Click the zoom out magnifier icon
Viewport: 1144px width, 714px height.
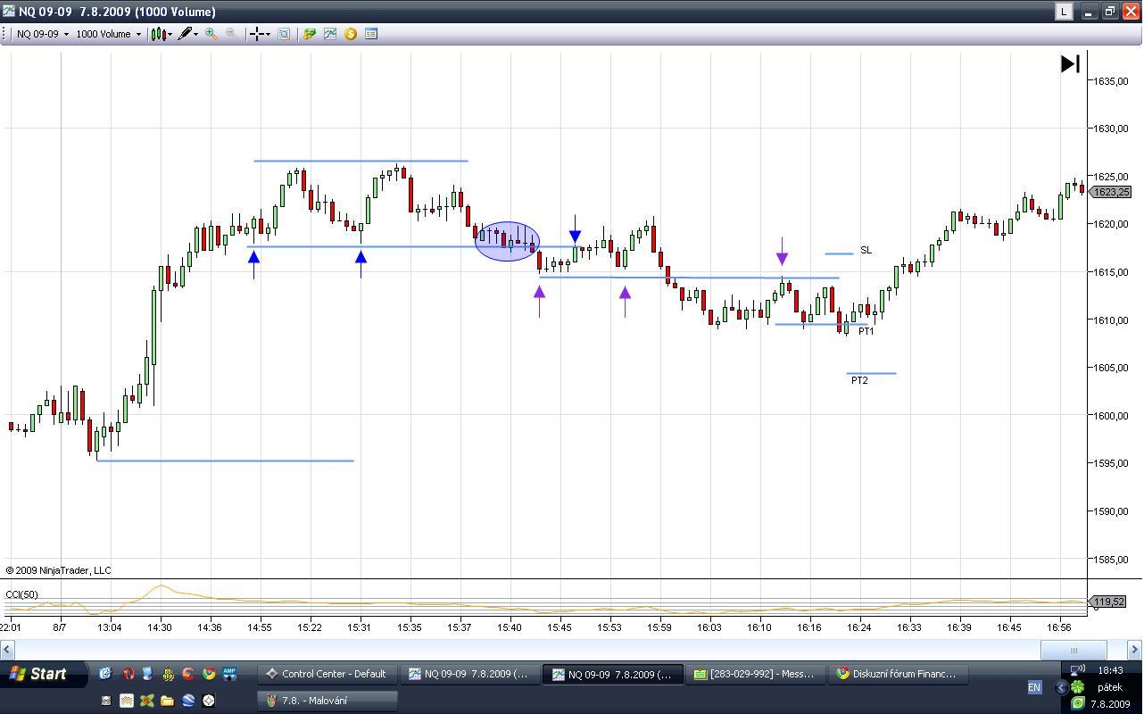tap(231, 34)
